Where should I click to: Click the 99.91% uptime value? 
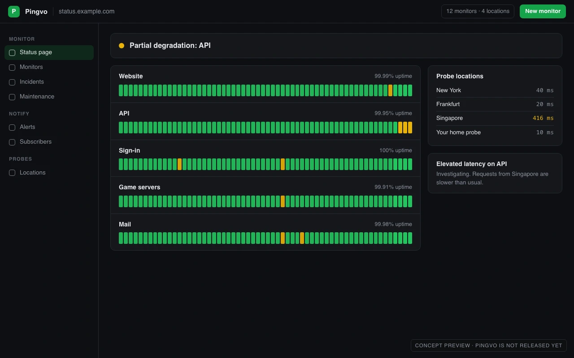click(x=393, y=187)
